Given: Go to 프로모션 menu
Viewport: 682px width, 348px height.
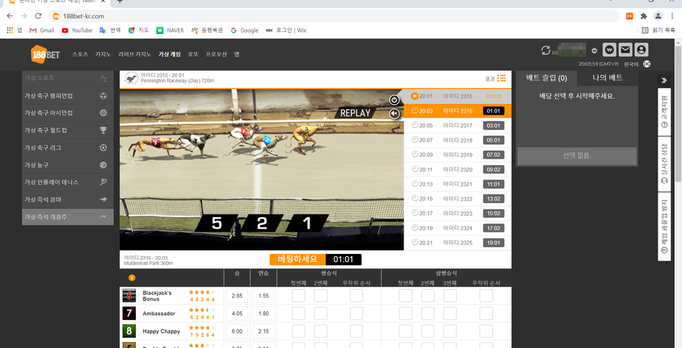Looking at the screenshot, I should (216, 54).
